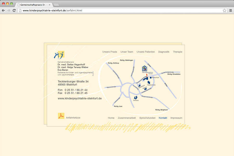Open the PDF icon for Anfahrtskizze
The width and height of the screenshot is (234, 156).
click(x=61, y=116)
